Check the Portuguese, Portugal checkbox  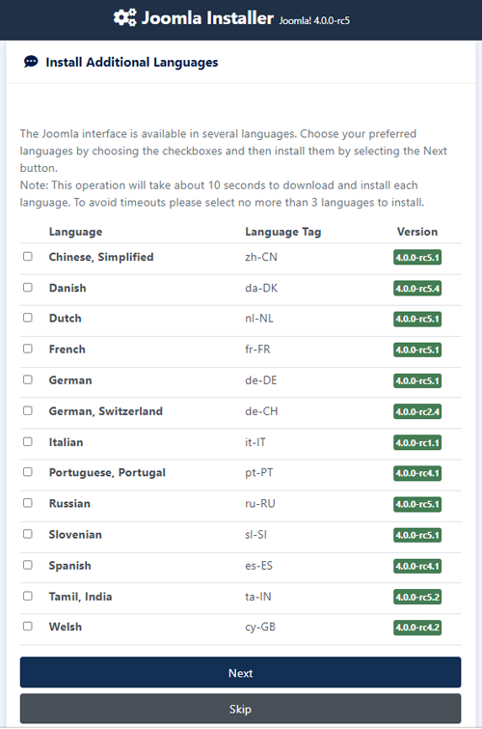pos(28,472)
